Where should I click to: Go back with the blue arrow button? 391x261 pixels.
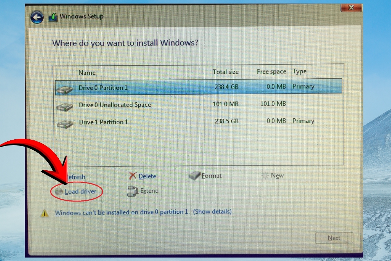(37, 17)
